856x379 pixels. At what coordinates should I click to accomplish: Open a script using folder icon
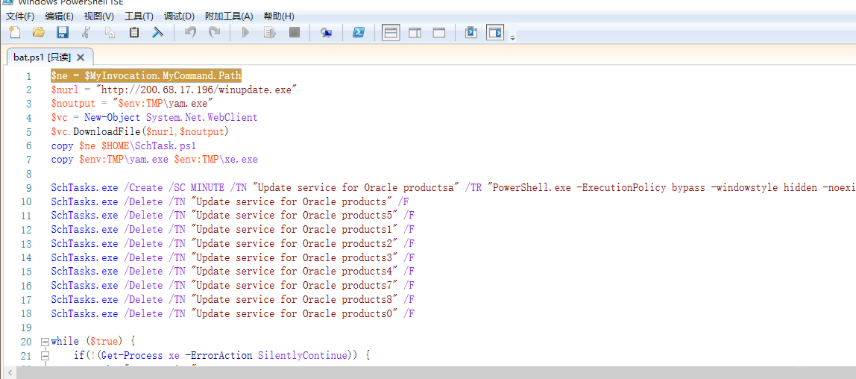tap(38, 33)
